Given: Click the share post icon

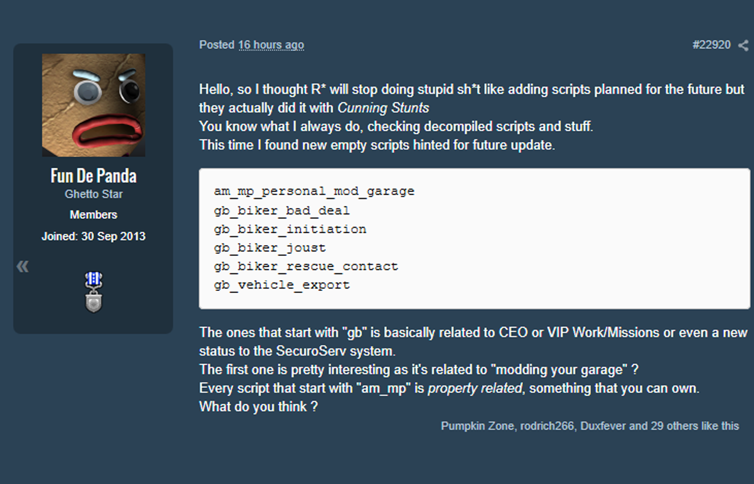Looking at the screenshot, I should (x=743, y=46).
